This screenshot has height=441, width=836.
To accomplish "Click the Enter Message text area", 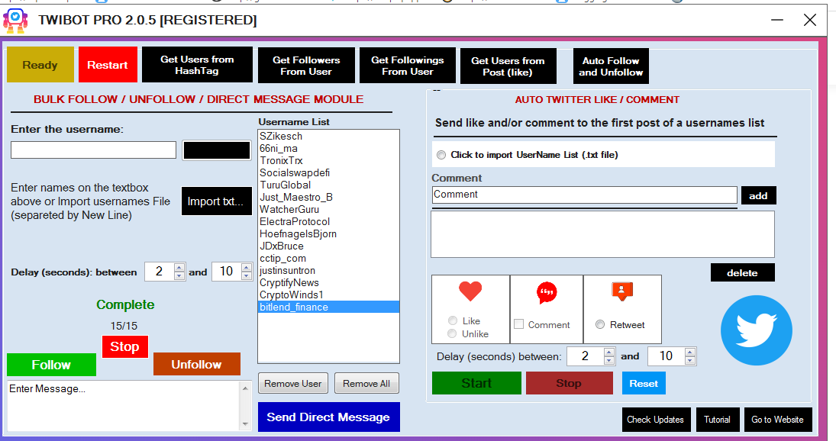I will coord(124,406).
